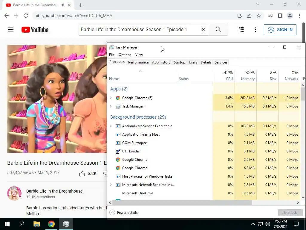Open Barbie channel avatar

14,193
